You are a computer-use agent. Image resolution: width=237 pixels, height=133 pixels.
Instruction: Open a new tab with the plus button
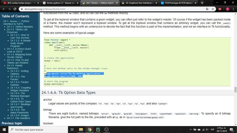click(202, 3)
